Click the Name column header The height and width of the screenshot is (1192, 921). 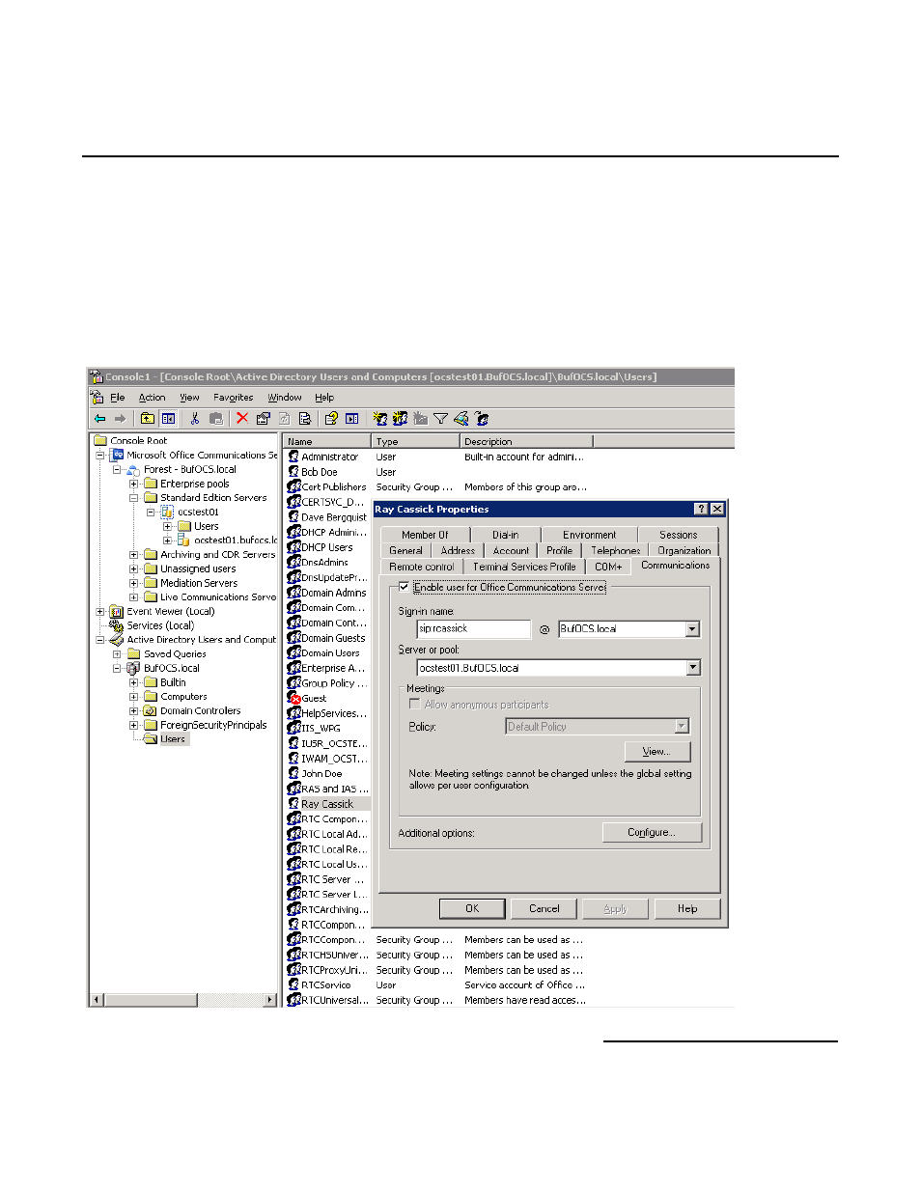pyautogui.click(x=328, y=441)
